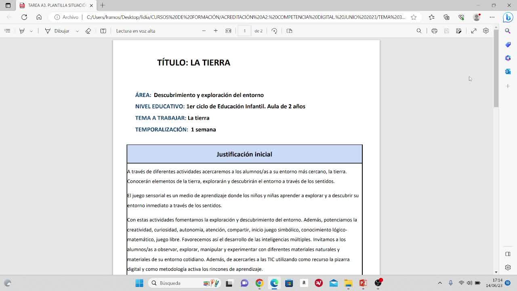517x291 pixels.
Task: Toggle fit to width view
Action: click(228, 31)
